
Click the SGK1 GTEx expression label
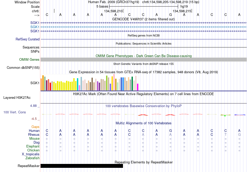(x=35, y=83)
